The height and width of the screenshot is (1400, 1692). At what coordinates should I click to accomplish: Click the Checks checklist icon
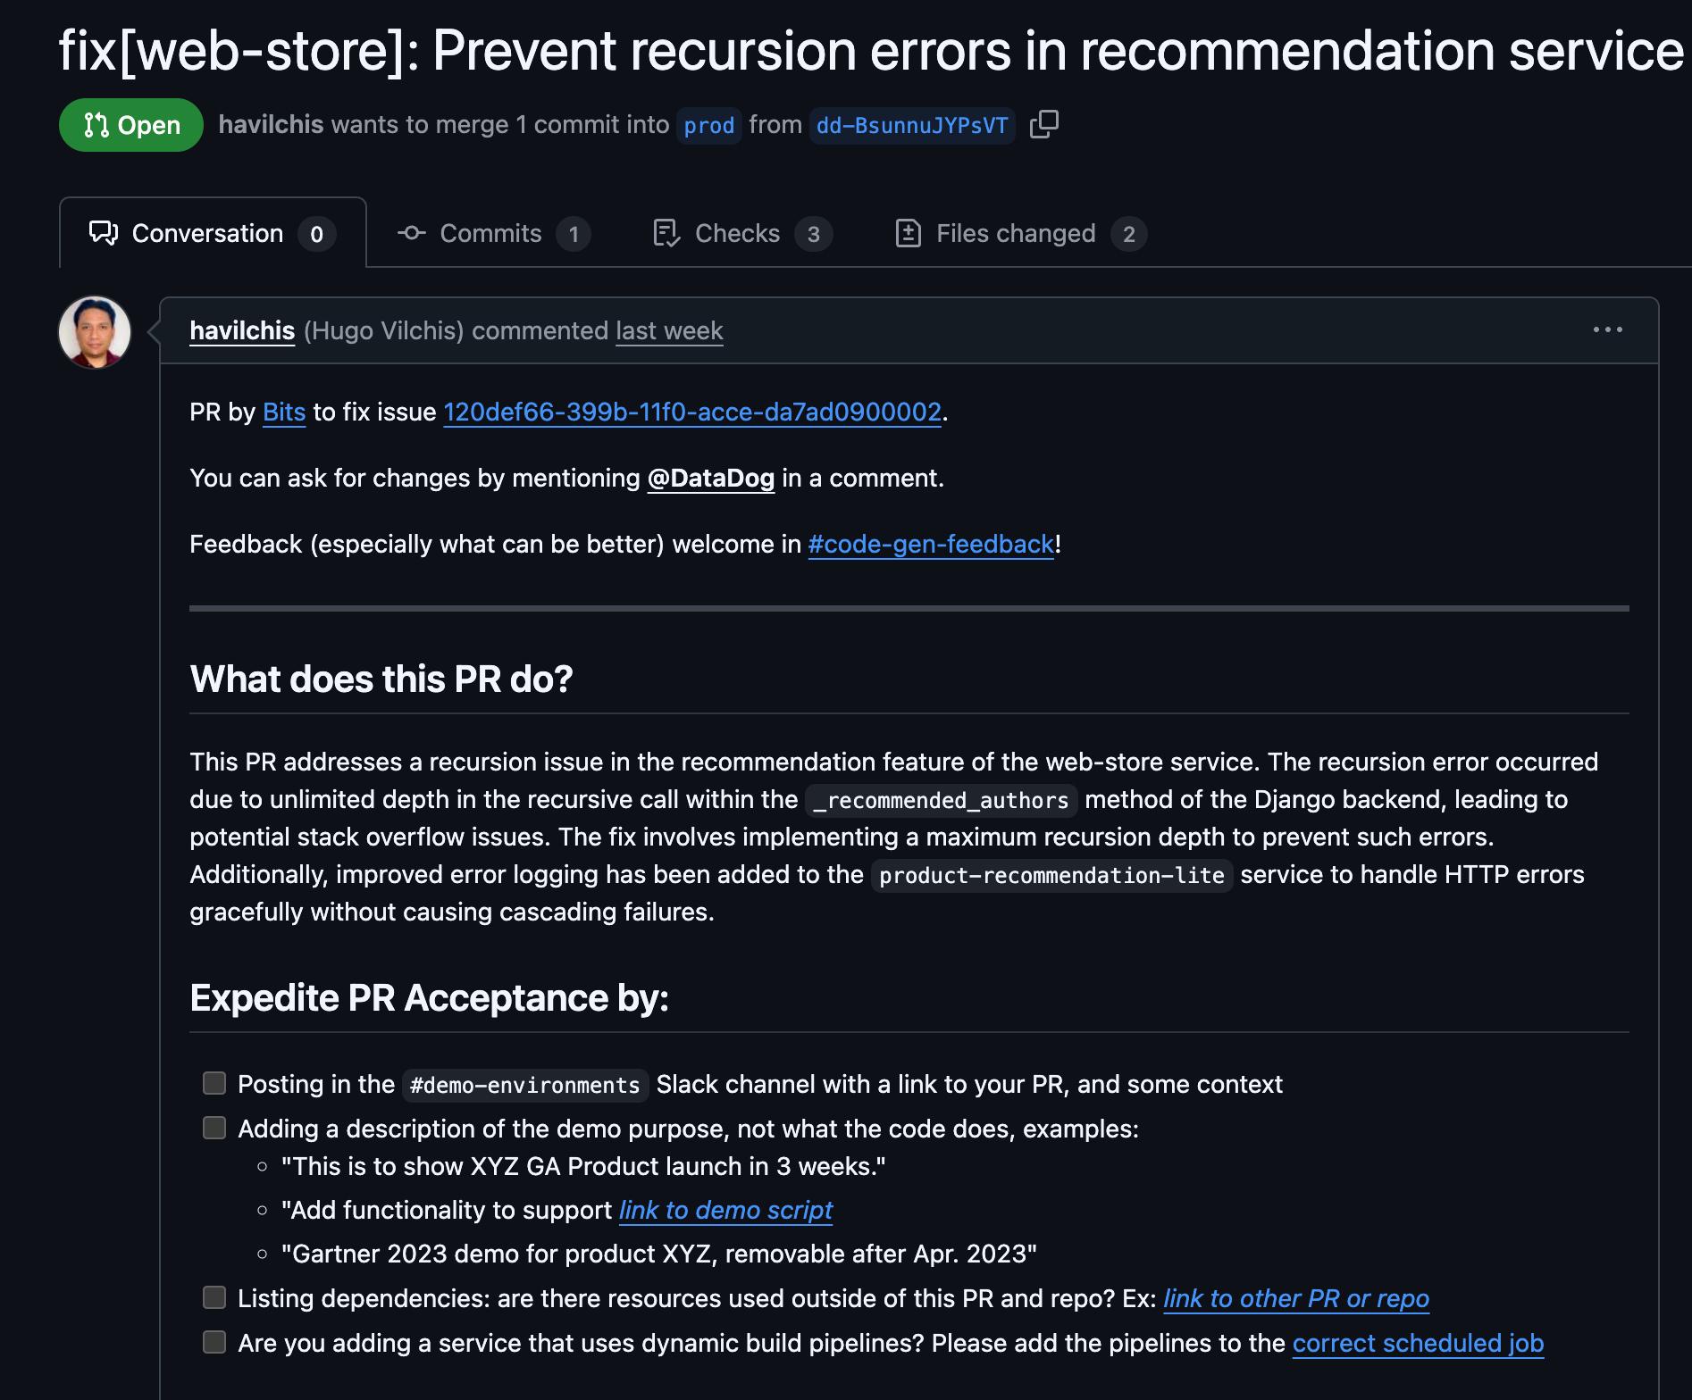coord(665,233)
